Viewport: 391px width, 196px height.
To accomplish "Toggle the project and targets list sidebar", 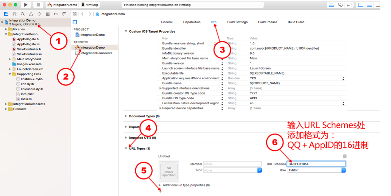I will (x=75, y=22).
